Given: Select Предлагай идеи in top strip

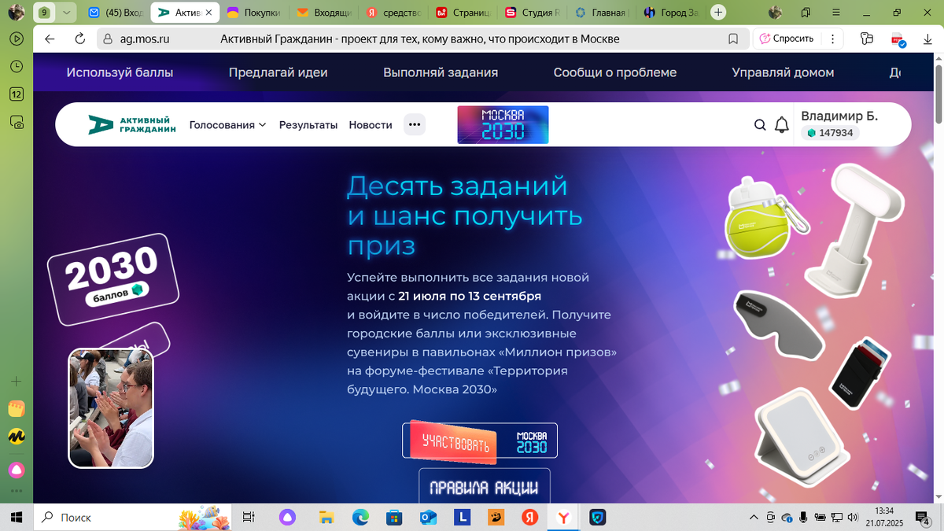Looking at the screenshot, I should click(x=278, y=72).
